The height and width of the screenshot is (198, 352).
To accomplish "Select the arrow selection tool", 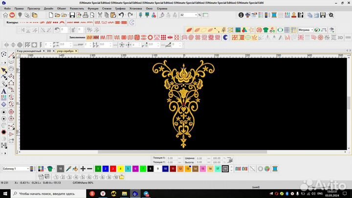I will pyautogui.click(x=4, y=70).
